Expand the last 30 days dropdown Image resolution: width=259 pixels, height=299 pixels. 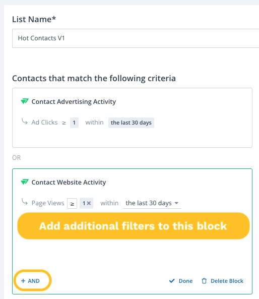coord(152,203)
